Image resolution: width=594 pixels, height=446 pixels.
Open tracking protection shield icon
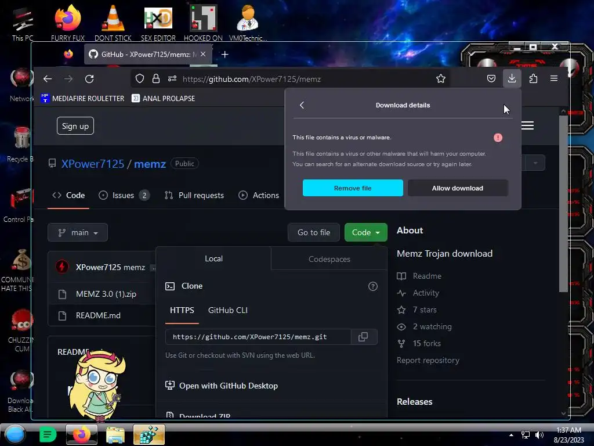(x=140, y=78)
